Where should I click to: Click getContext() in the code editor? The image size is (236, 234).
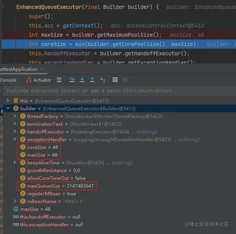coord(81,26)
